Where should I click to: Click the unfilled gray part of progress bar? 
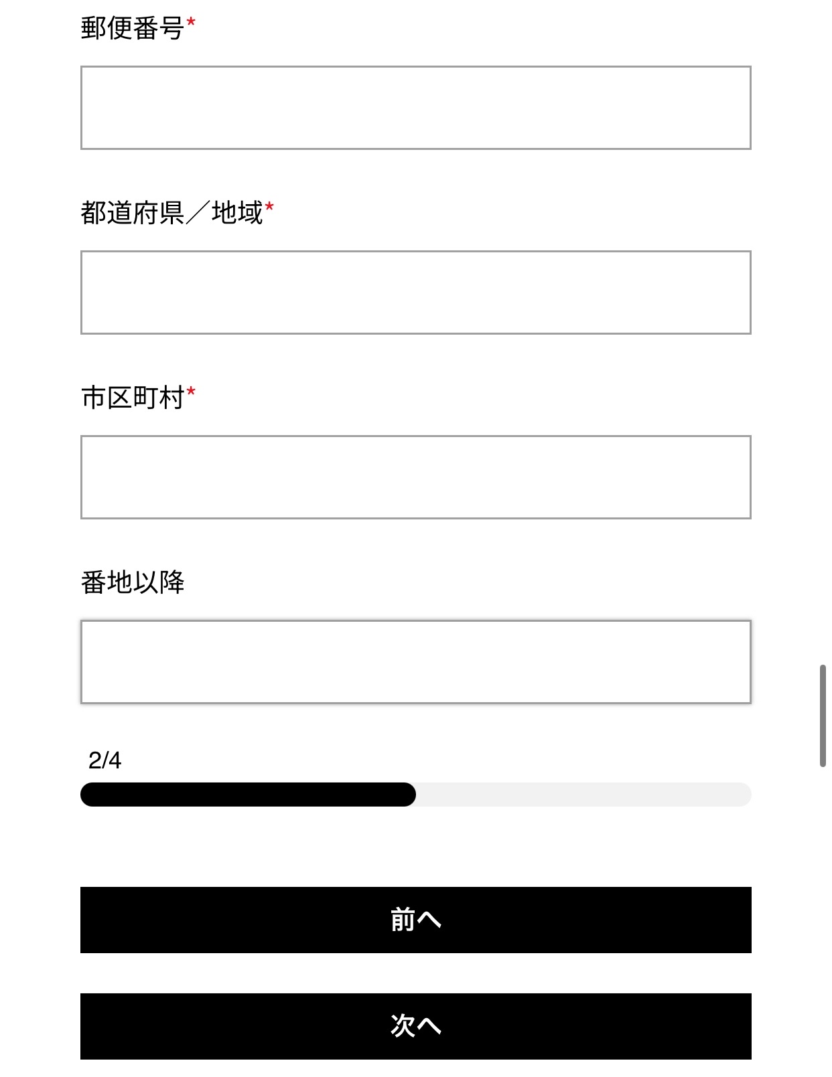(583, 795)
